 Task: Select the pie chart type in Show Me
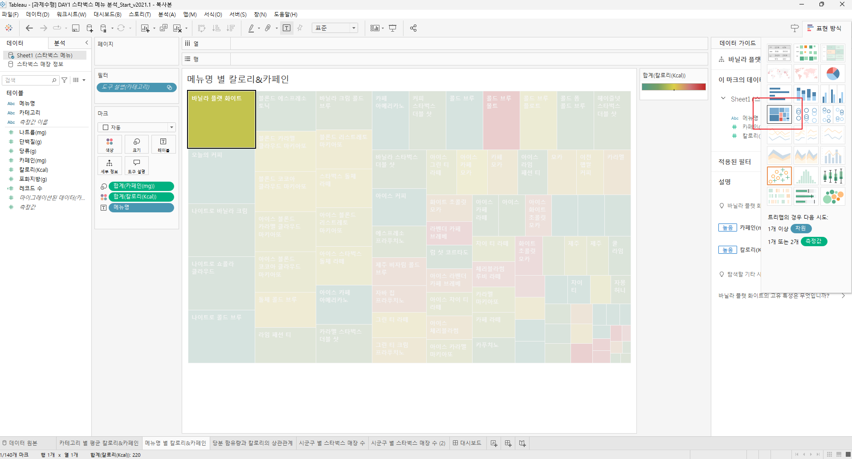pos(833,73)
